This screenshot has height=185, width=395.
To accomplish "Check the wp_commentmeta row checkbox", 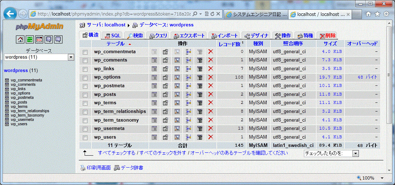I will [x=85, y=52].
